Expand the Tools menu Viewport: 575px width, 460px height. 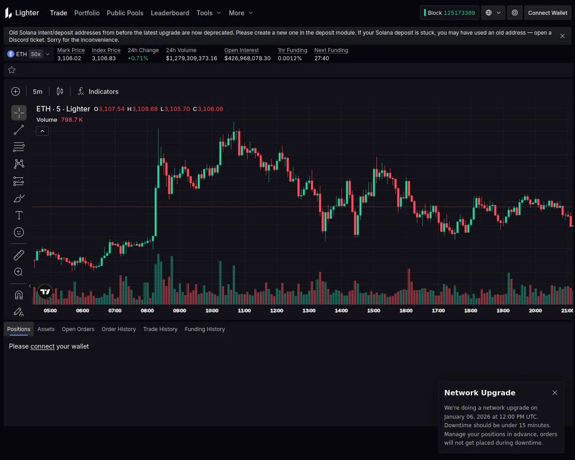point(209,13)
